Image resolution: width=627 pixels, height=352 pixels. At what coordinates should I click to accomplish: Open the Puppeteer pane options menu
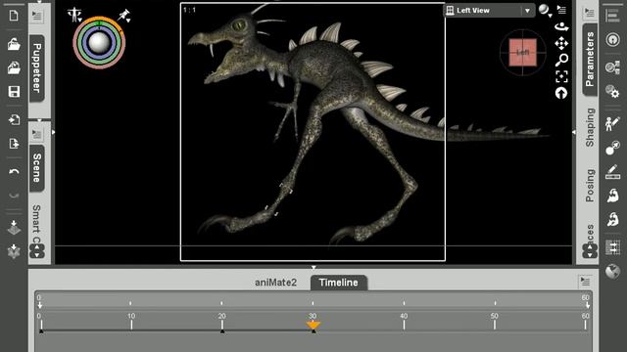point(37,16)
